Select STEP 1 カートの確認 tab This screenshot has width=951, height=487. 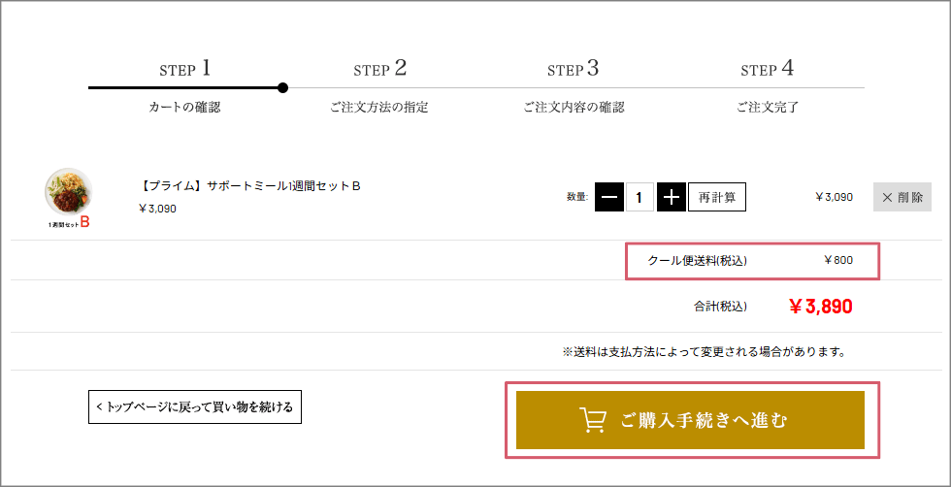tap(184, 86)
